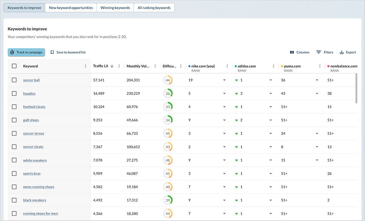365x221 pixels.
Task: Click adidas crown icon in golf shoes row
Action: point(236,120)
